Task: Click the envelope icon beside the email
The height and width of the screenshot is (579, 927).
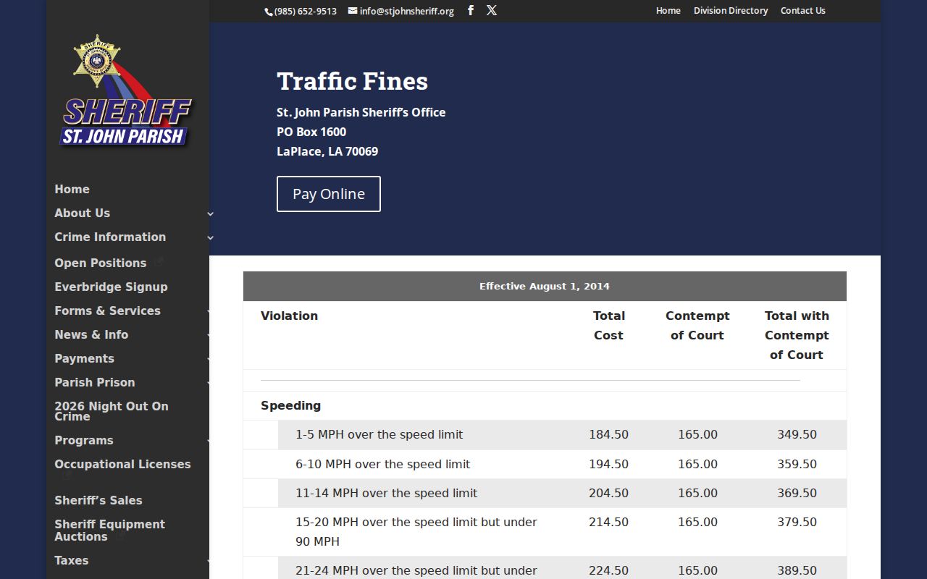Action: [x=353, y=11]
